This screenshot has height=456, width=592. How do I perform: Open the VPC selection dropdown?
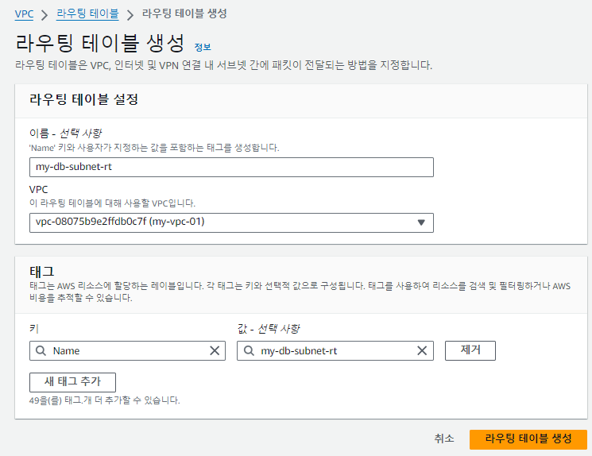[x=231, y=222]
